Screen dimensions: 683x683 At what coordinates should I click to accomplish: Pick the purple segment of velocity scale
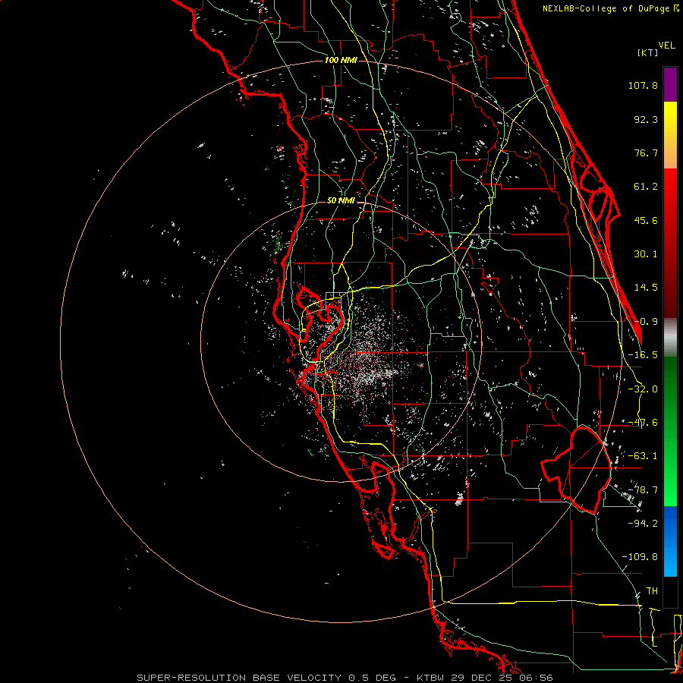[x=670, y=85]
